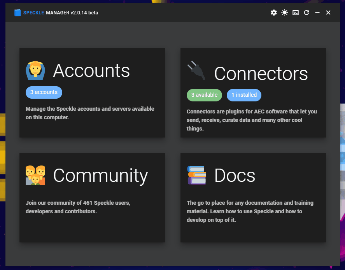Click the Community family emoji icon
This screenshot has width=345, height=270.
pos(35,175)
